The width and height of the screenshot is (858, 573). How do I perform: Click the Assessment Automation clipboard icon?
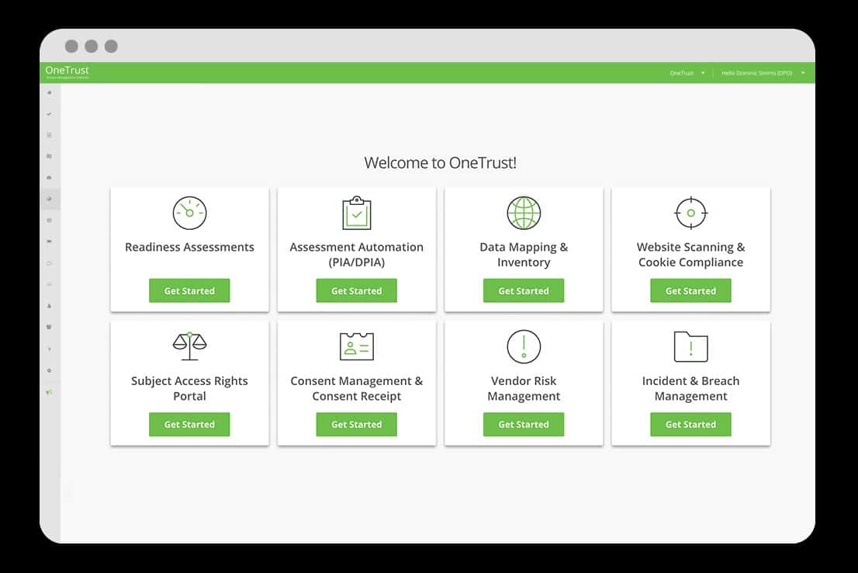coord(357,213)
